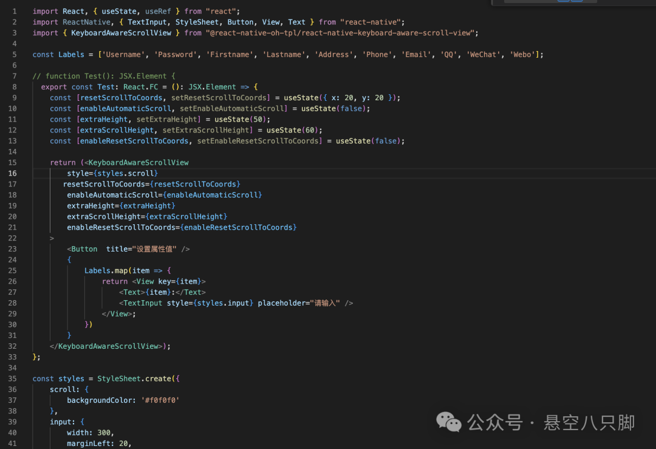Click the closing </KeyboardAwareScrollView> tag
Image resolution: width=656 pixels, height=449 pixels.
point(106,346)
